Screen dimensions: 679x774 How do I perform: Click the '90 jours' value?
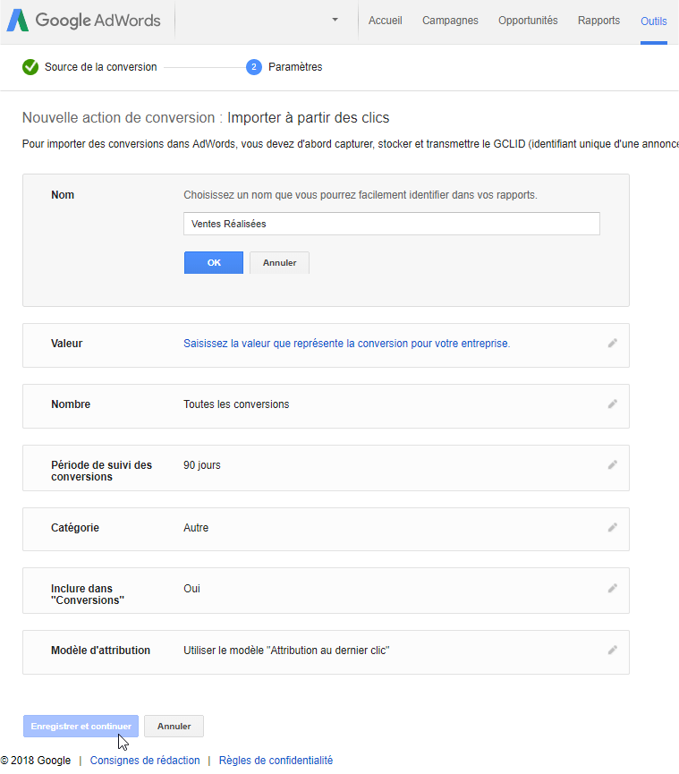[202, 465]
